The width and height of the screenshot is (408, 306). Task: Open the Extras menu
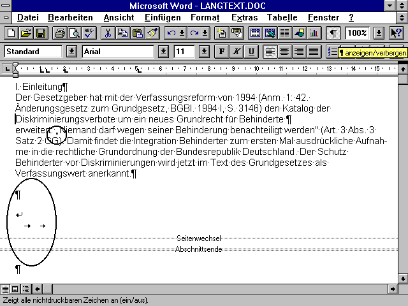click(245, 17)
